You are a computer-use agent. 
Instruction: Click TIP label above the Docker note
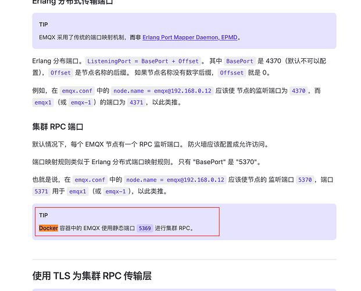[x=44, y=215]
